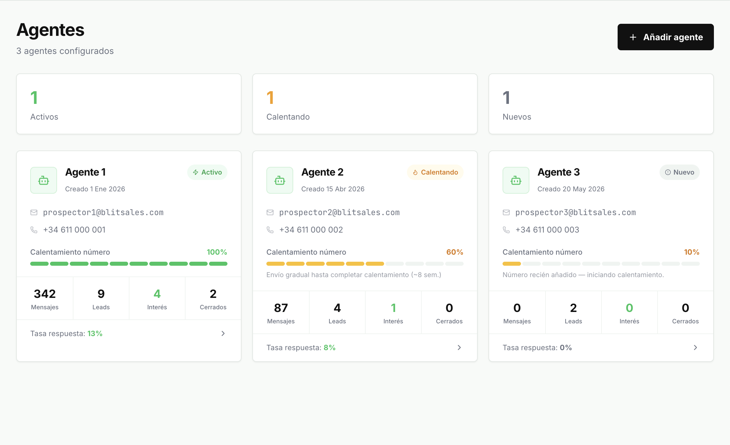
Task: Select the Calentando summary card
Action: pos(365,104)
